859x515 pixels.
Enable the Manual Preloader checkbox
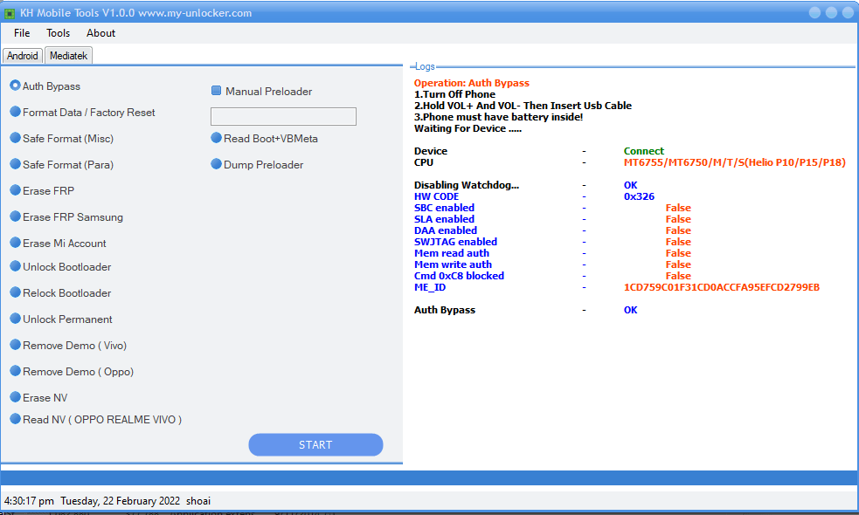point(214,90)
